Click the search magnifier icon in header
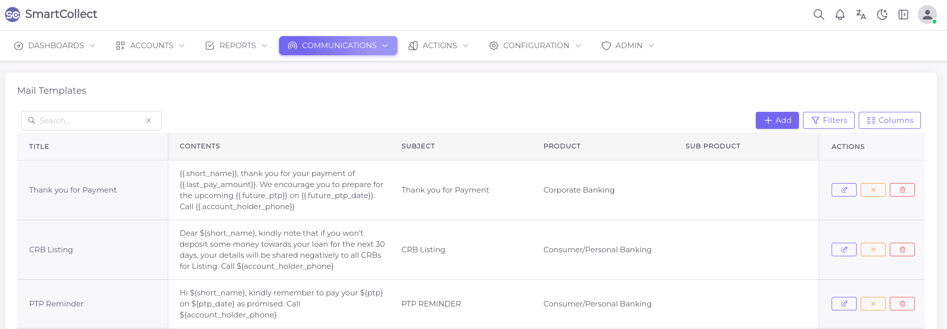The width and height of the screenshot is (947, 329). (x=819, y=15)
